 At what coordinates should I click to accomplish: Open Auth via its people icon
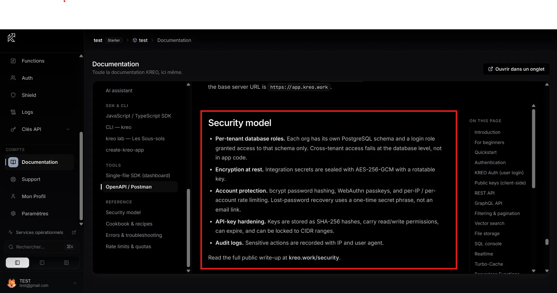(x=13, y=78)
